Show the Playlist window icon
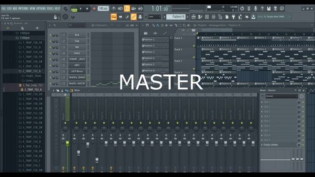Image resolution: width=315 pixels, height=177 pixels. pyautogui.click(x=193, y=17)
